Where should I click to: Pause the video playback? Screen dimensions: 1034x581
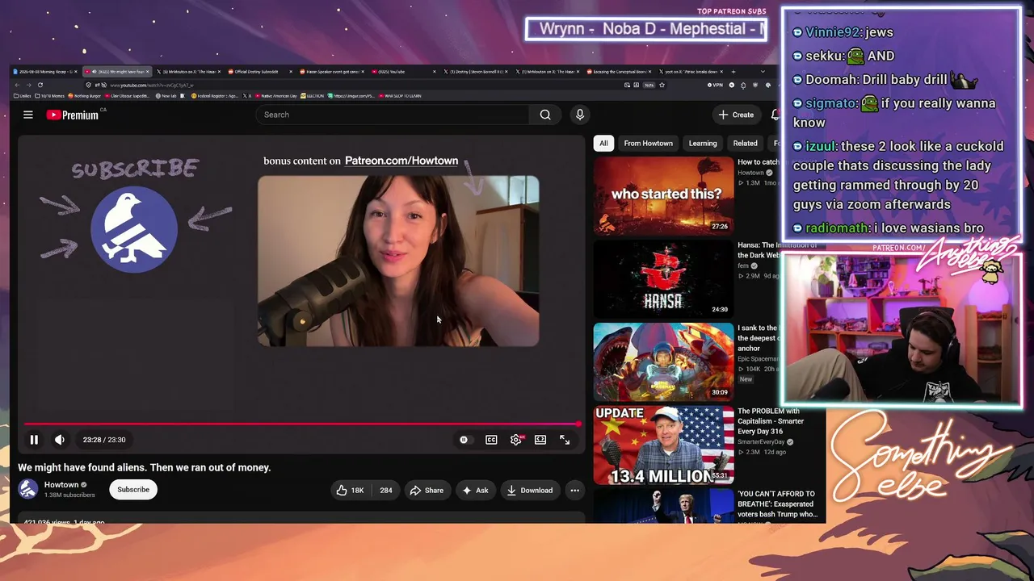(x=34, y=440)
